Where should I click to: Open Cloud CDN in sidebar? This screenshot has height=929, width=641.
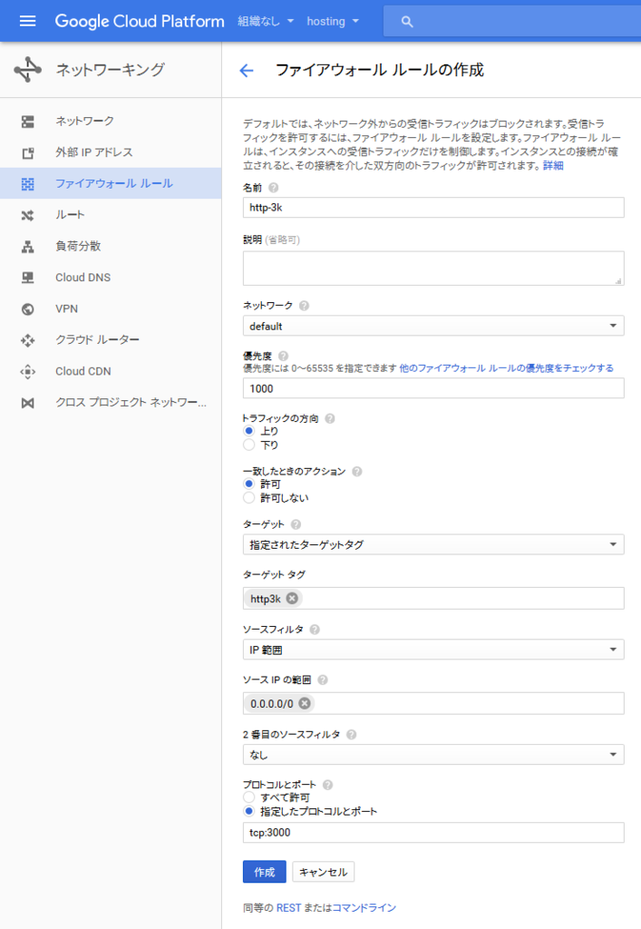pyautogui.click(x=111, y=371)
